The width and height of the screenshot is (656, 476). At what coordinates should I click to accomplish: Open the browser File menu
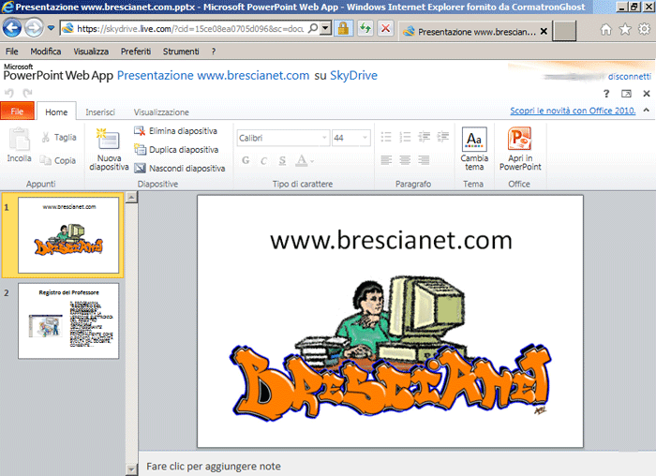pyautogui.click(x=11, y=52)
